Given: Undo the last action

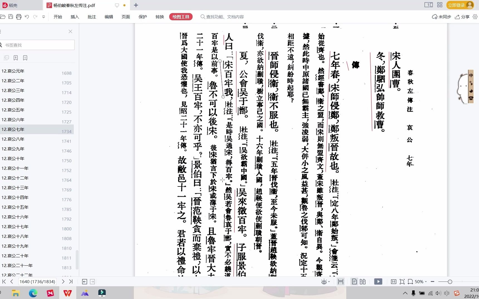Looking at the screenshot, I should [x=27, y=17].
